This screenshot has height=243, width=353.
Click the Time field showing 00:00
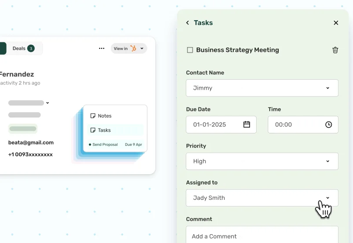pos(303,125)
